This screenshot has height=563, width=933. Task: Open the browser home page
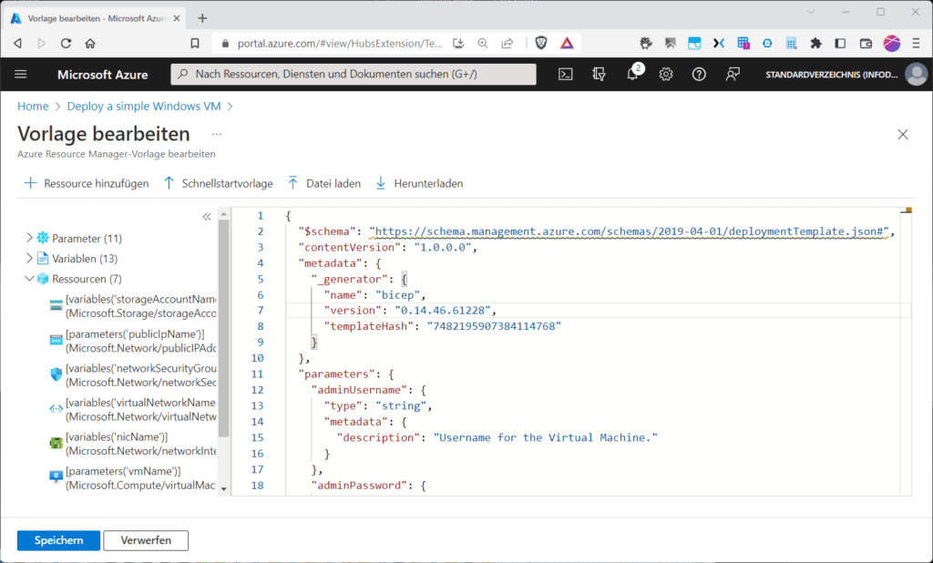click(x=90, y=44)
